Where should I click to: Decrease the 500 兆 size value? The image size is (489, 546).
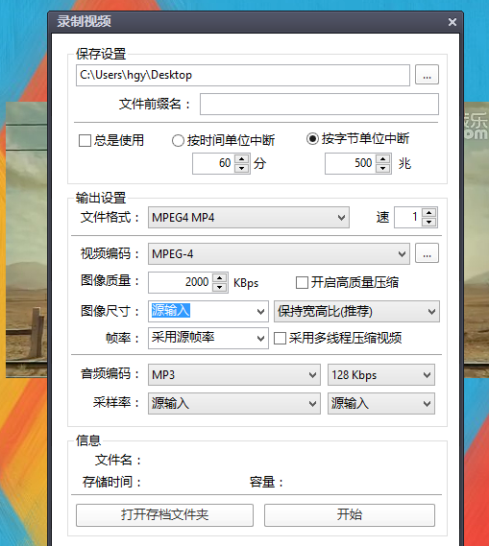pos(382,168)
